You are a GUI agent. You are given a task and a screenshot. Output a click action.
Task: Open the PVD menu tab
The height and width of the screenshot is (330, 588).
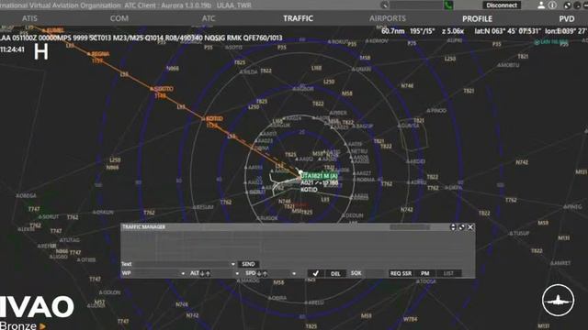(567, 18)
